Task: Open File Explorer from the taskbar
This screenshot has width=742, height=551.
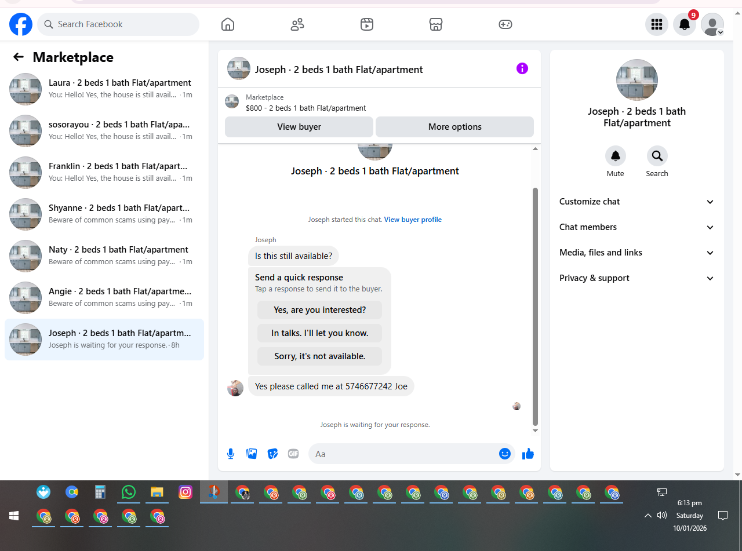Action: [157, 492]
